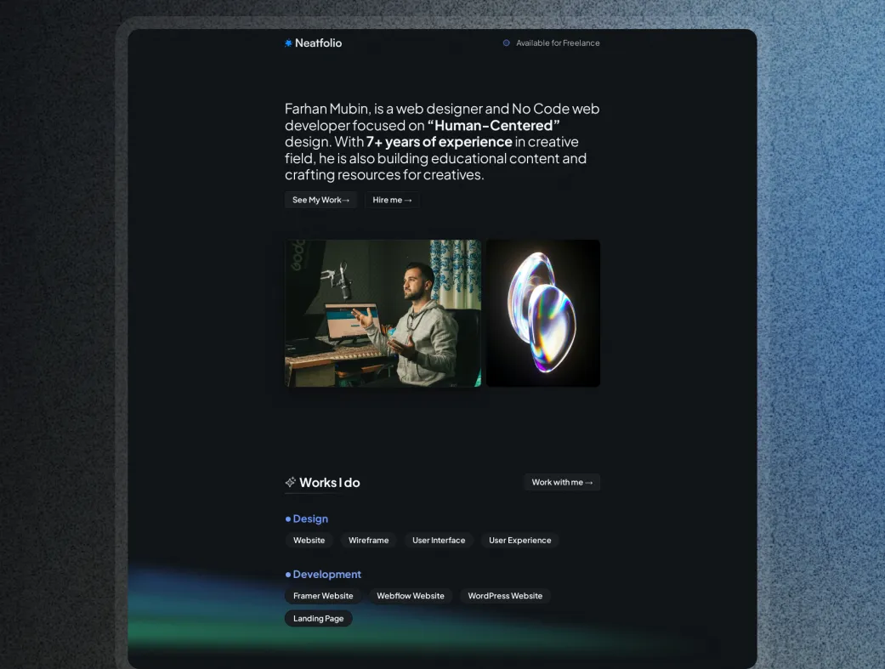Select the Wireframe tag
885x669 pixels.
(368, 541)
